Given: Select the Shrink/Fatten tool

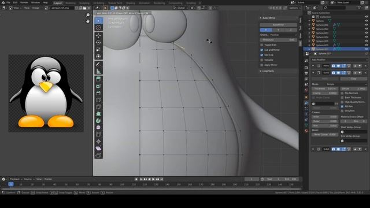Looking at the screenshot, I should click(x=98, y=142).
